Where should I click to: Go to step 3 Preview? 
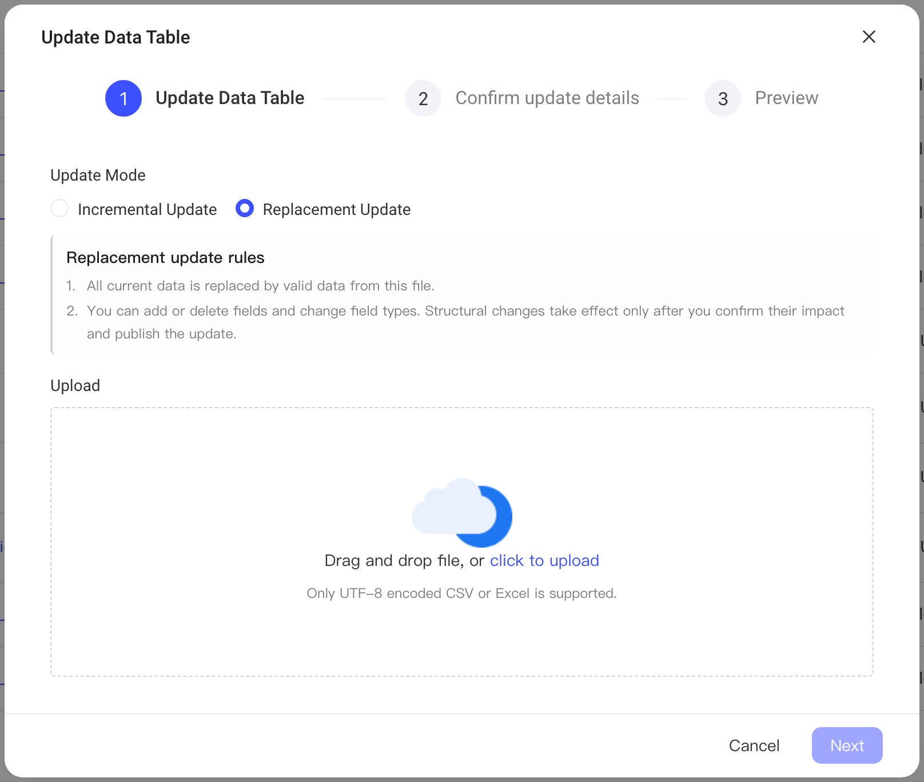762,98
